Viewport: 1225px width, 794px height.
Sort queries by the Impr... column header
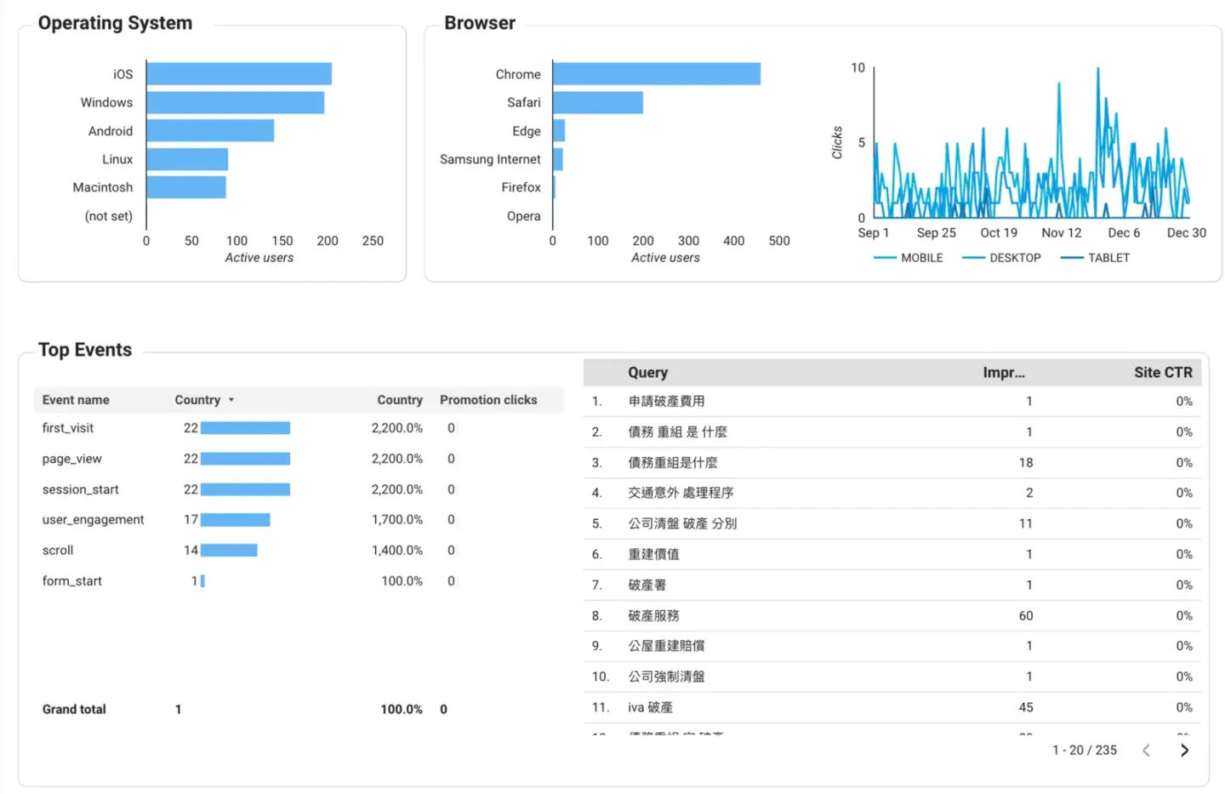(x=1003, y=373)
